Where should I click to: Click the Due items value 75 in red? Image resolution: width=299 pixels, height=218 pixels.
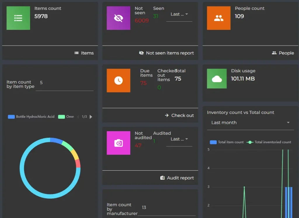[143, 83]
